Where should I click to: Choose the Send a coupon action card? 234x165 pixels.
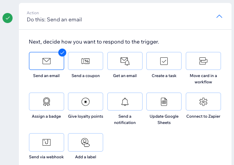(x=86, y=61)
